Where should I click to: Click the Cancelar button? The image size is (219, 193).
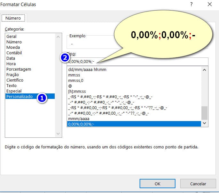[198, 184]
